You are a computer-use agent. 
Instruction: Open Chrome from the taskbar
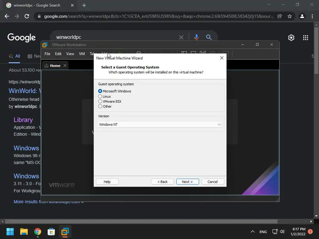click(38, 232)
